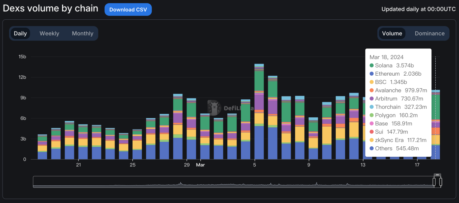Click the '12b' y-axis label
The image size is (459, 203).
tap(22, 77)
